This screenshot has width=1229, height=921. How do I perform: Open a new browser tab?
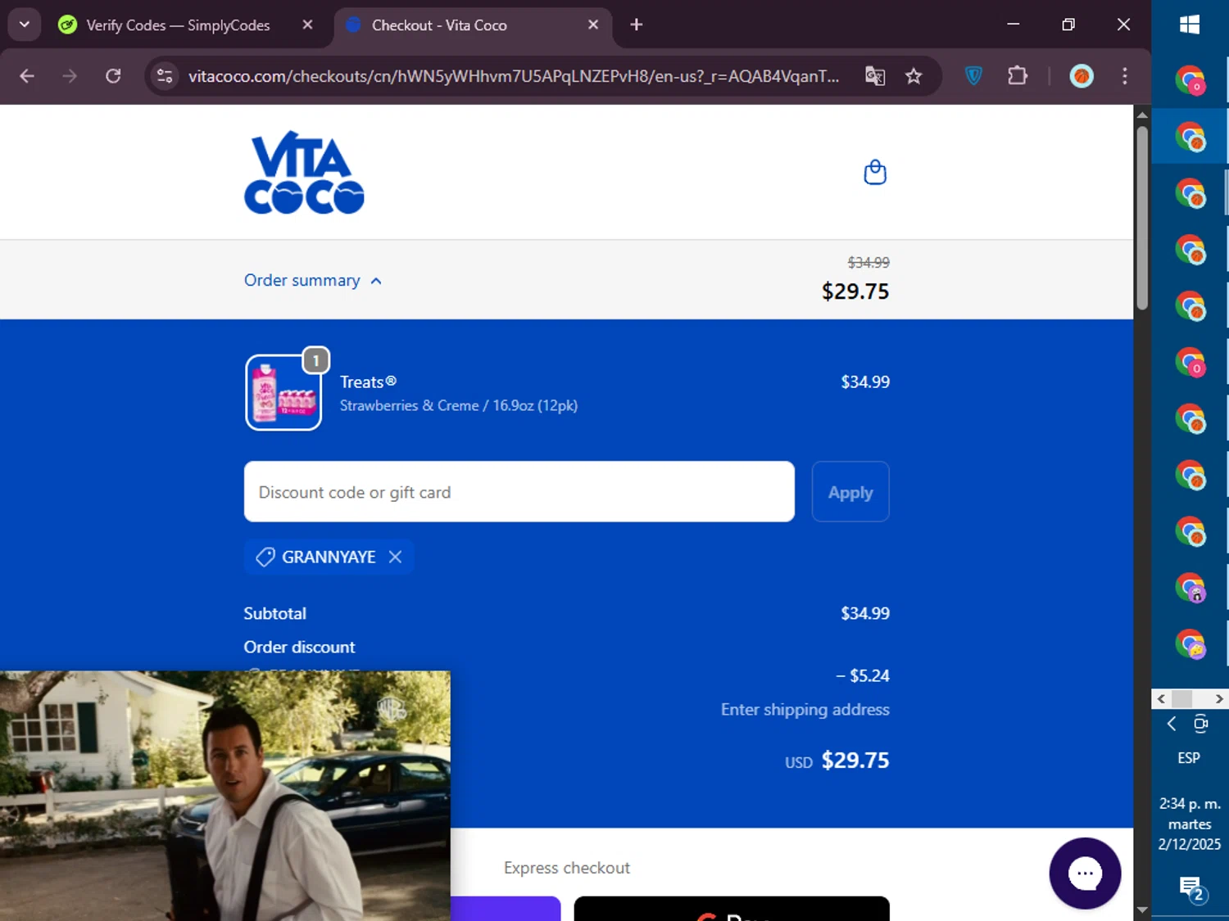(x=637, y=25)
